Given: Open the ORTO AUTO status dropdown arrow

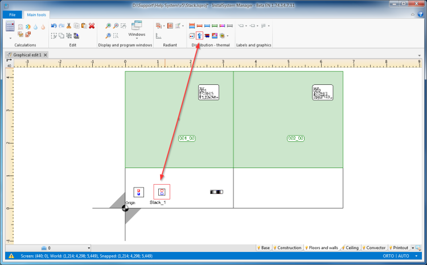Looking at the screenshot, I should [416, 256].
